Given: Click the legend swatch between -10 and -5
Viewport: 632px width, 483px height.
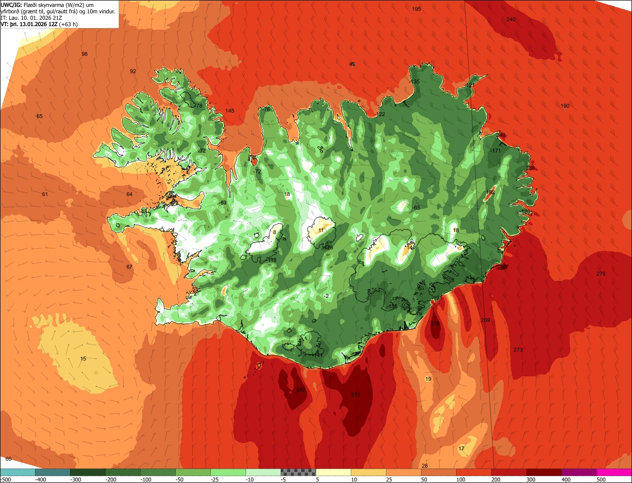Looking at the screenshot, I should click(263, 472).
